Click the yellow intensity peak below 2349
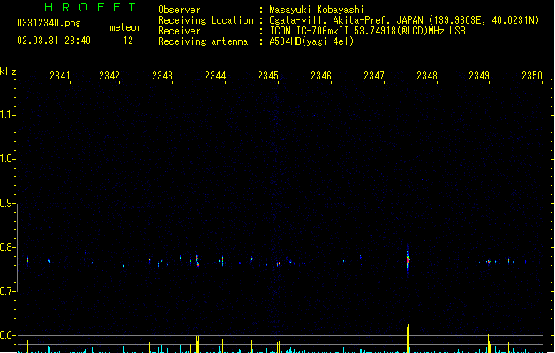This screenshot has height=353, width=555. [489, 343]
